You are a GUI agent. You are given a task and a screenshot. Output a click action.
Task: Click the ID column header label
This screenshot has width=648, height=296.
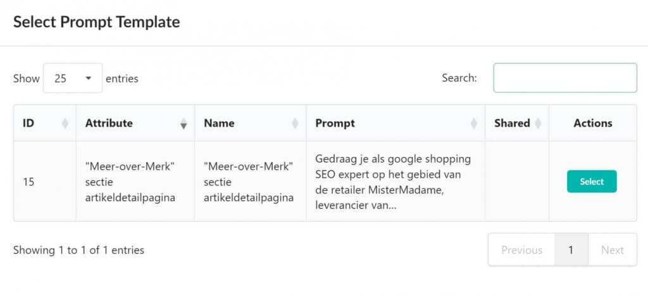(x=28, y=123)
